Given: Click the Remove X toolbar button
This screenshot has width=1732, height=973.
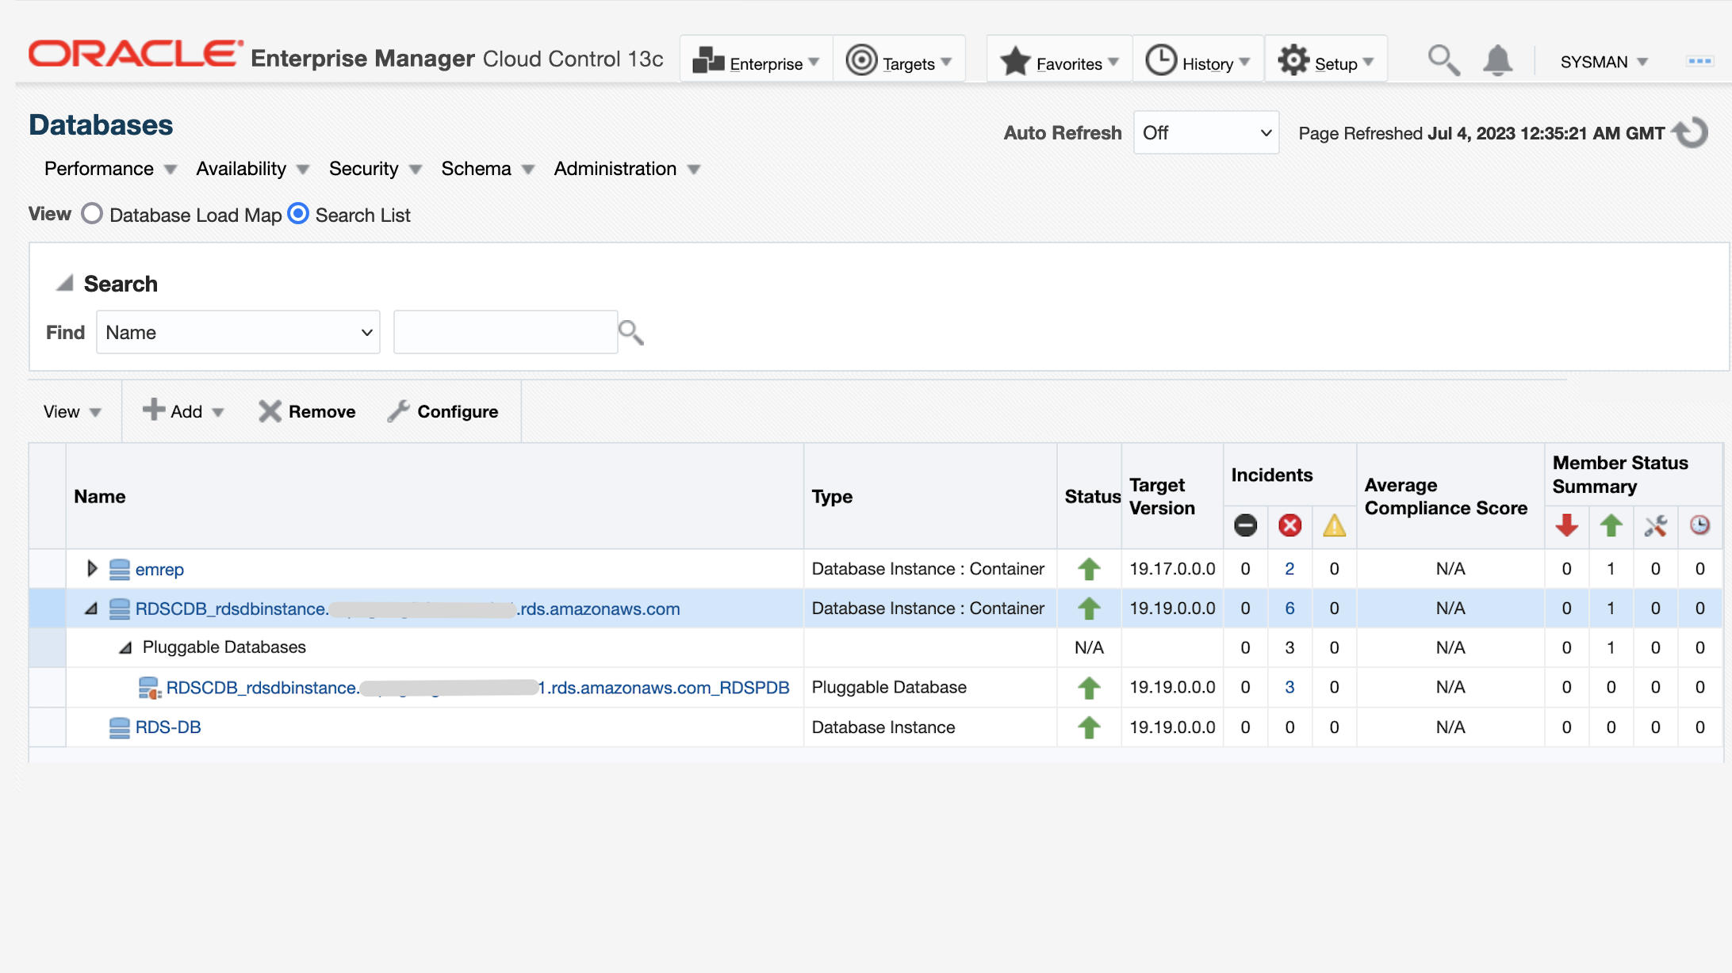Looking at the screenshot, I should (x=307, y=411).
